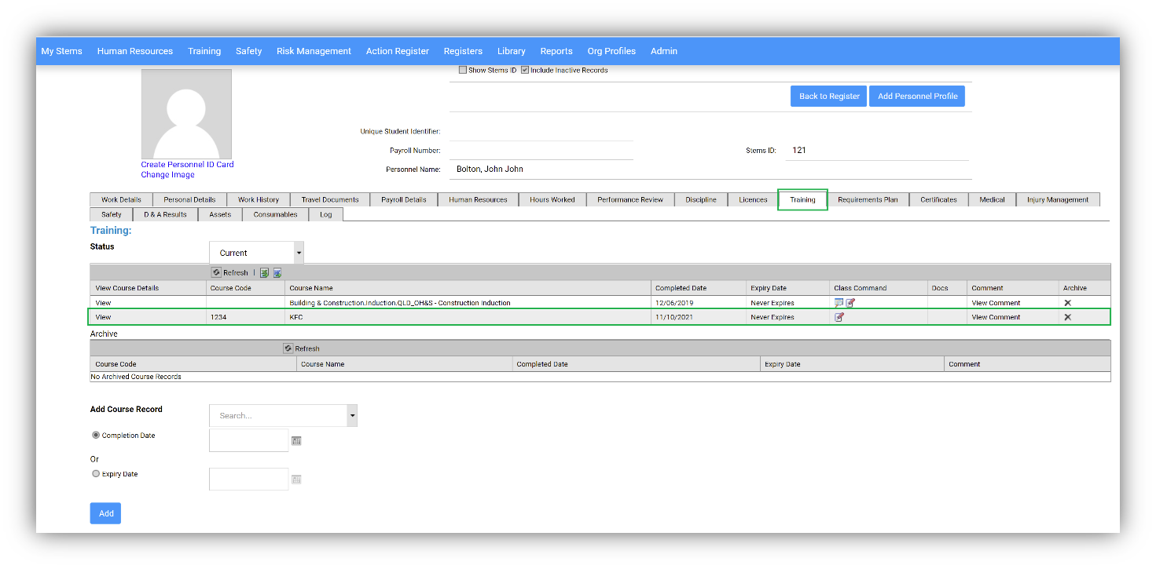Open the Human Resources menu

tap(135, 51)
